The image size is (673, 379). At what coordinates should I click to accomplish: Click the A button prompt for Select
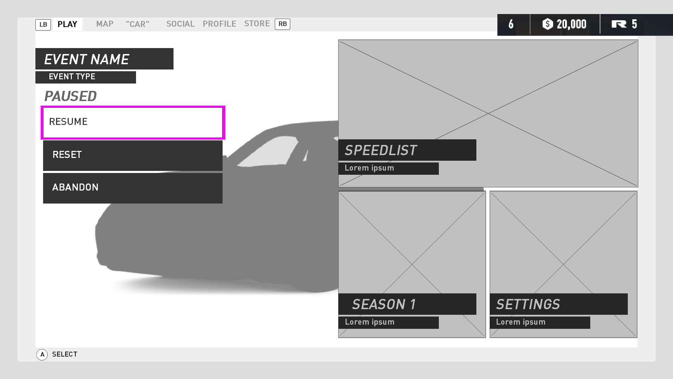tap(43, 354)
